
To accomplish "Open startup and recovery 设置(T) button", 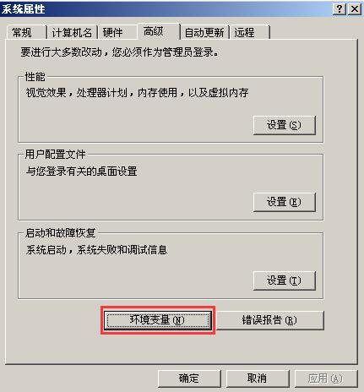I will (285, 280).
